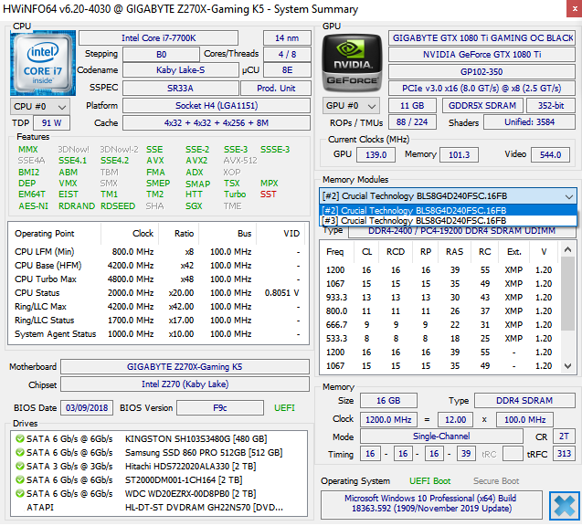Viewport: 582px width, 526px height.
Task: Click the memory timings table scrollbar thumb
Action: point(567,293)
